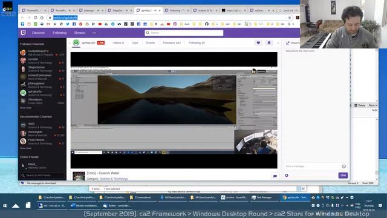Open HonestDanGames in Followed Channels
Screen dimensions: 387x218
(x=42, y=77)
